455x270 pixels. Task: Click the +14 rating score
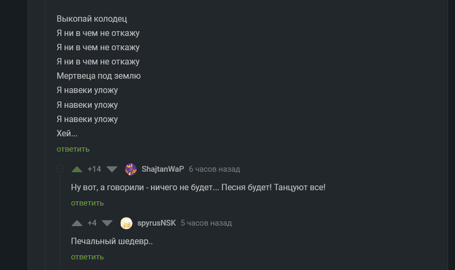pos(94,169)
